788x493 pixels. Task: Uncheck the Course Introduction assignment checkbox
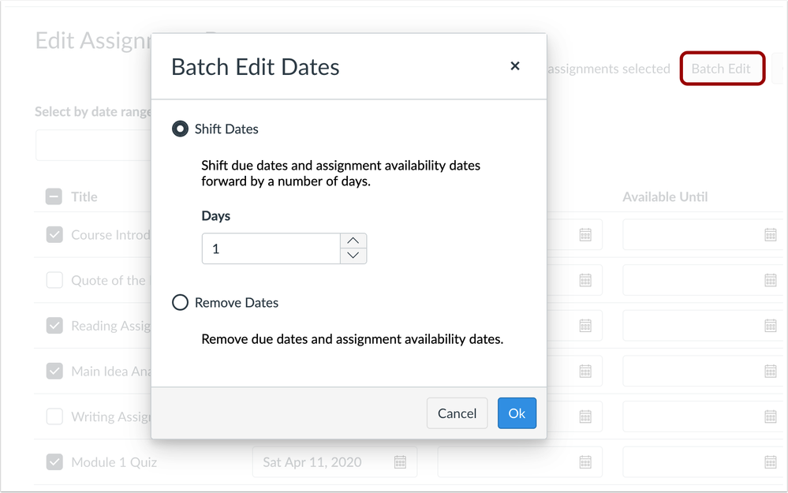click(x=54, y=234)
